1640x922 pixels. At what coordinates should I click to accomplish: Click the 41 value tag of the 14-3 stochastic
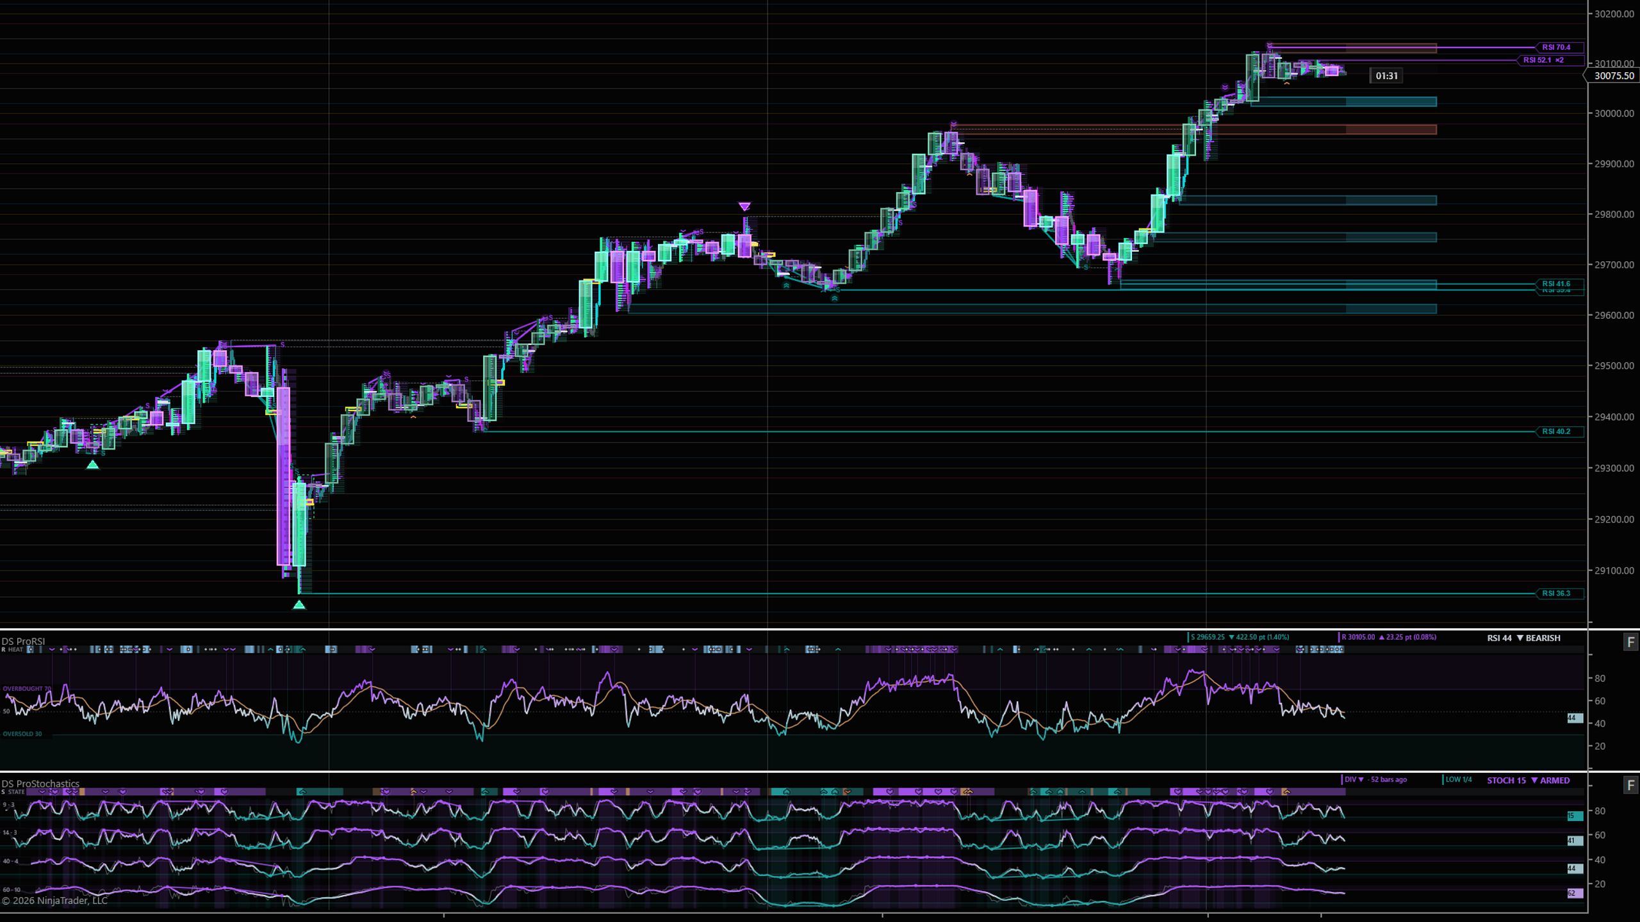[x=1575, y=841]
